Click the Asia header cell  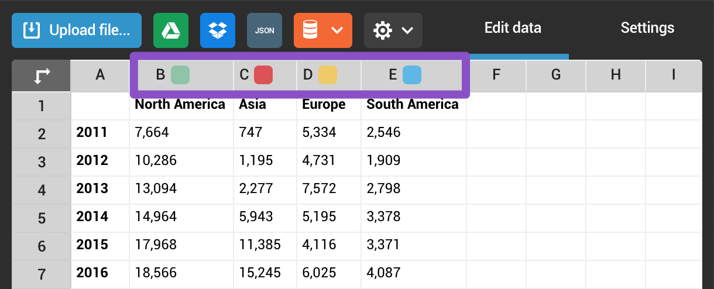265,106
